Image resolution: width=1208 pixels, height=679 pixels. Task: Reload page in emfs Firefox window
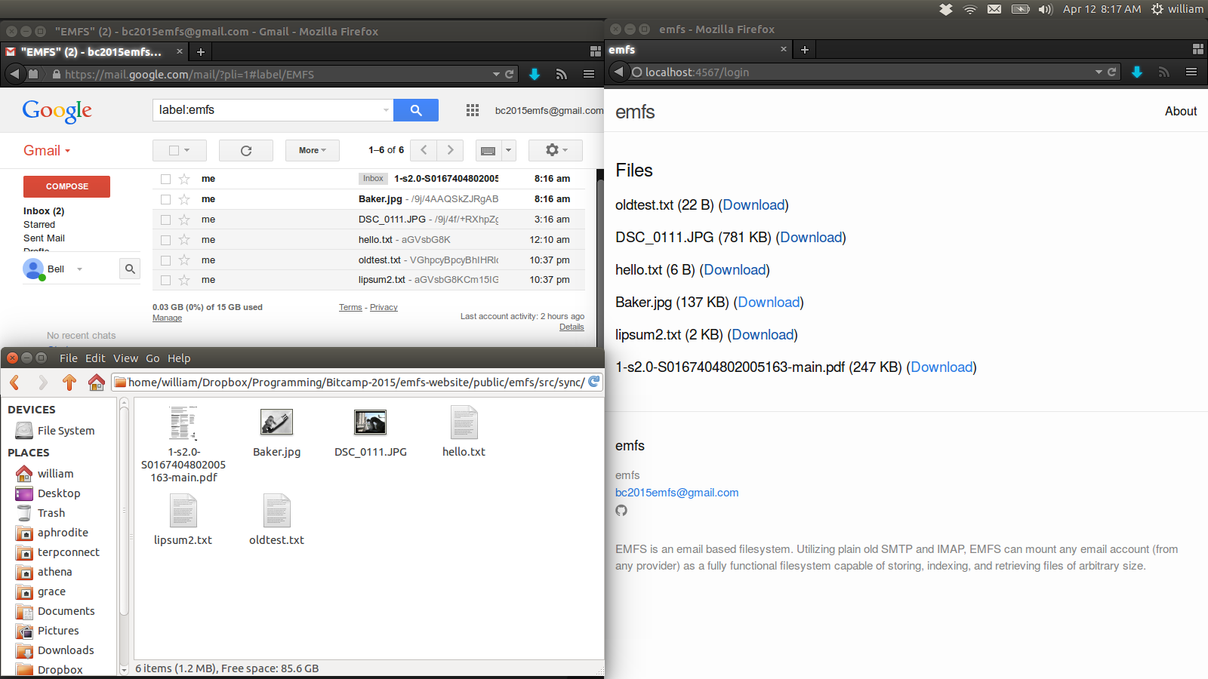(x=1111, y=72)
